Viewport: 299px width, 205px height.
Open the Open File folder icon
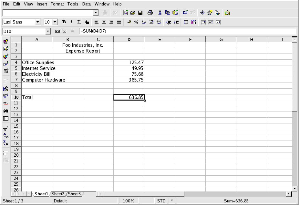pos(133,13)
